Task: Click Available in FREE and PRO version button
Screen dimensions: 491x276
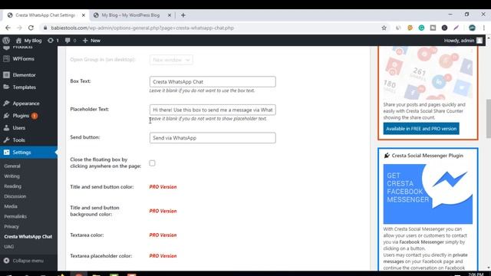Action: 421,129
